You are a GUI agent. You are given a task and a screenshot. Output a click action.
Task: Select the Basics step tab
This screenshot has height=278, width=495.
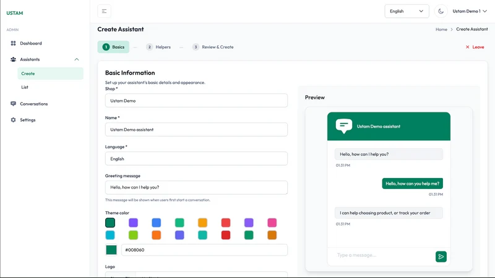coord(113,47)
